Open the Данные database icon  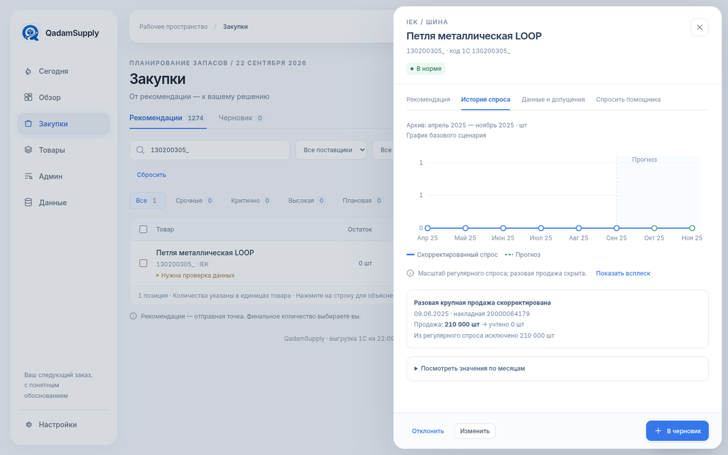pyautogui.click(x=28, y=203)
